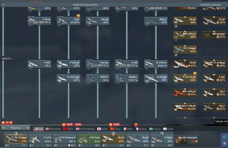This screenshot has width=228, height=148.
Task: Select the B-29A-BN bomber in the tree
Action: coord(156,78)
